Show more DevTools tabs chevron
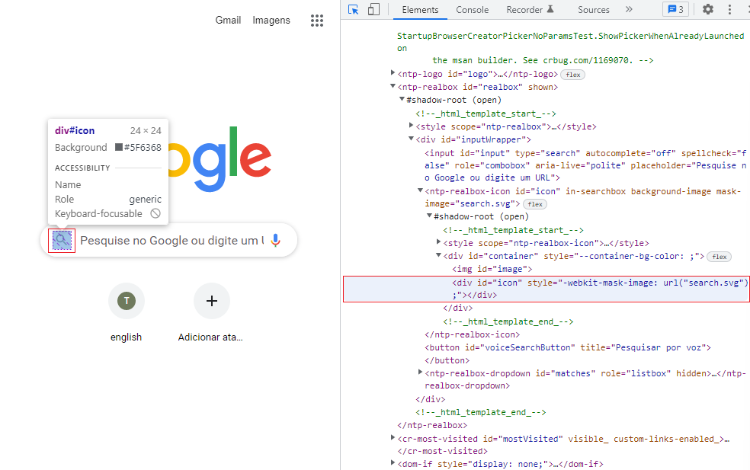The height and width of the screenshot is (470, 750). (629, 10)
